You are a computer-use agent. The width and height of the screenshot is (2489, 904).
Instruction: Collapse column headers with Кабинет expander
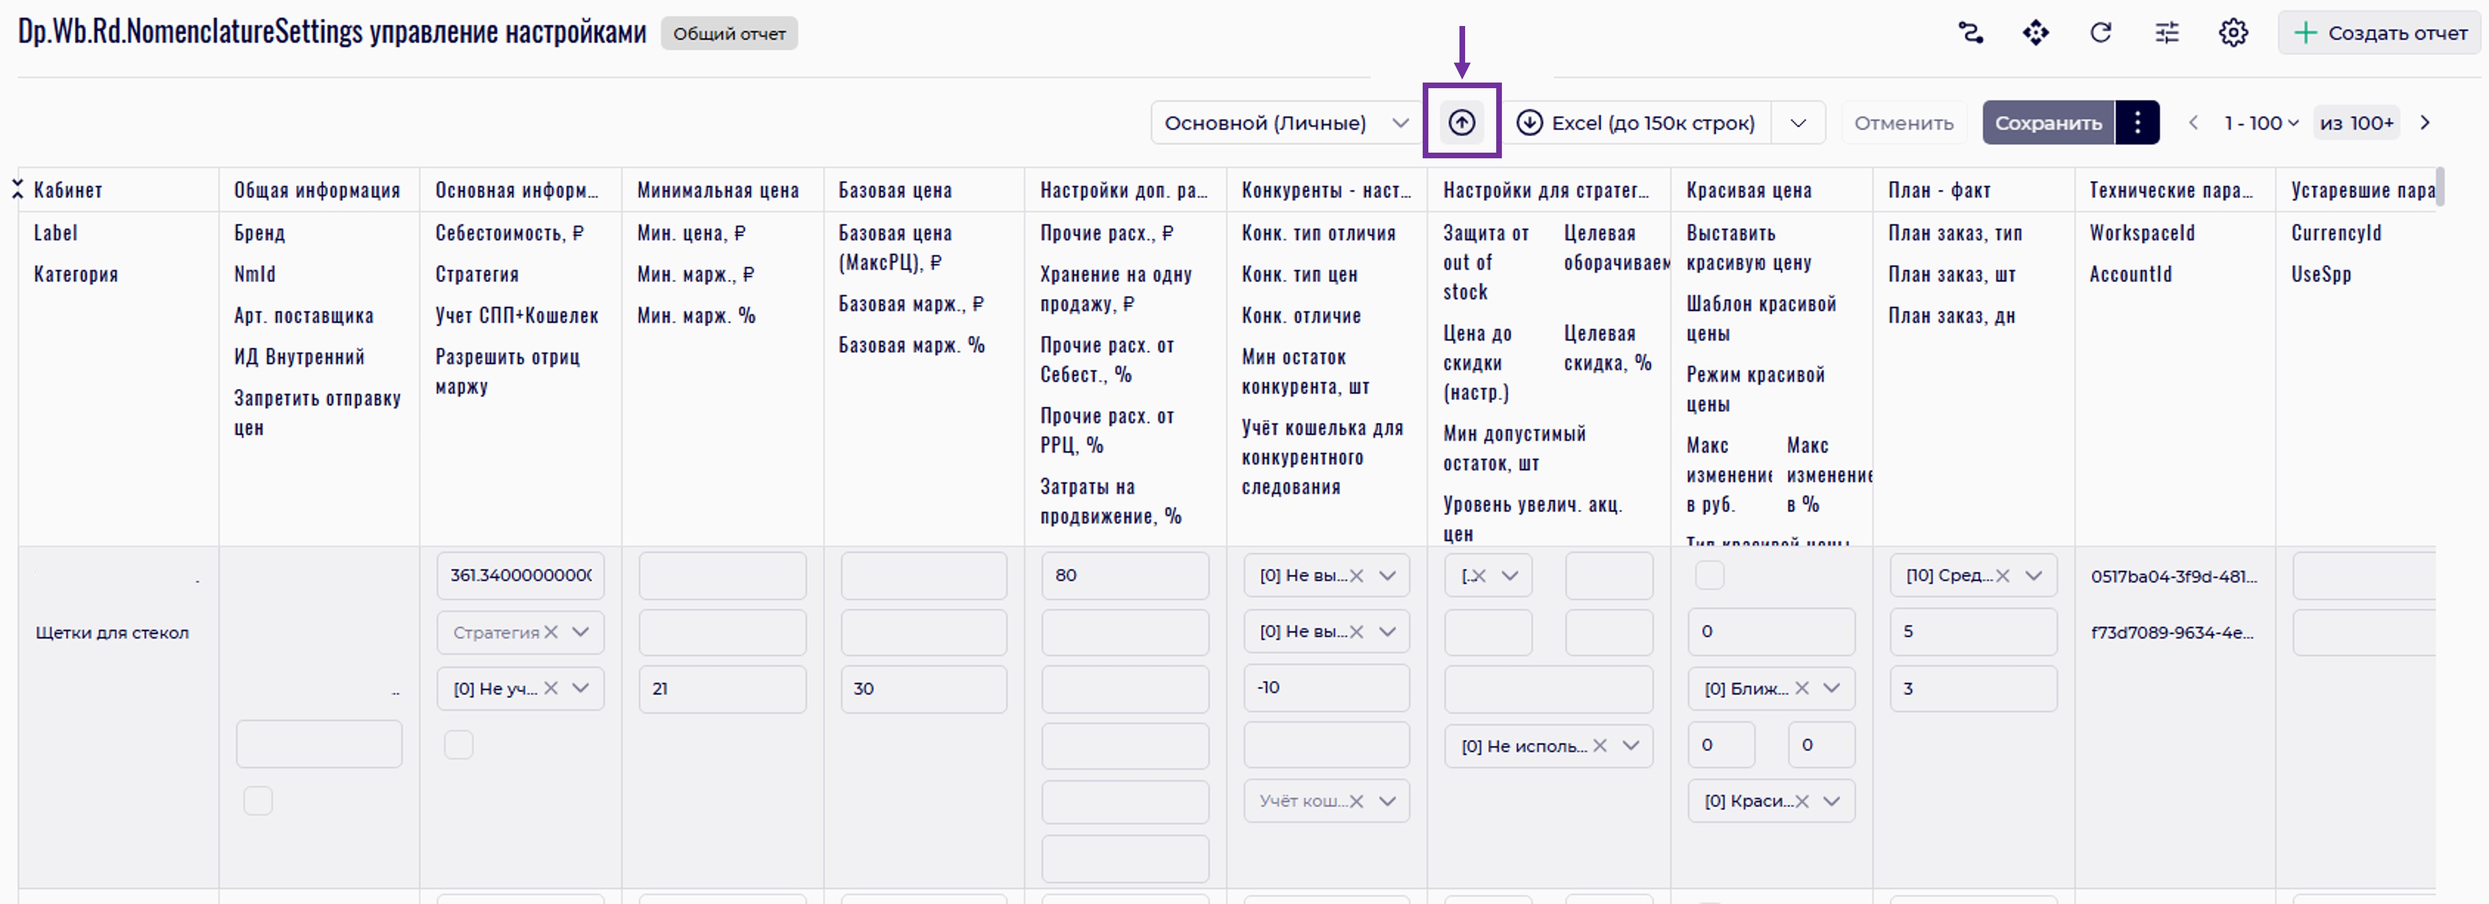click(x=18, y=189)
